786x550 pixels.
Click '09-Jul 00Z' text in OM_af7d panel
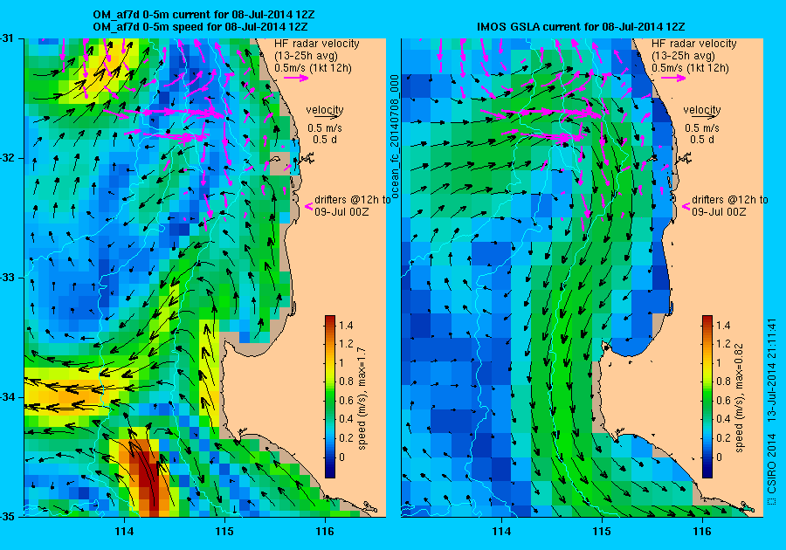[x=341, y=212]
